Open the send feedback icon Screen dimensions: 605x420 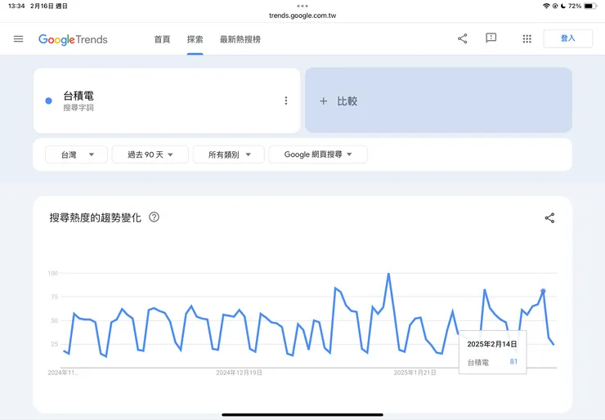click(x=491, y=38)
